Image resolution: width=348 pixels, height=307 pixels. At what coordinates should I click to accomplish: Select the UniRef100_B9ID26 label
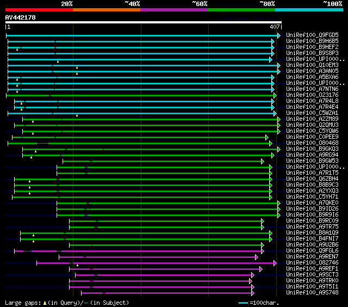pos(312,209)
